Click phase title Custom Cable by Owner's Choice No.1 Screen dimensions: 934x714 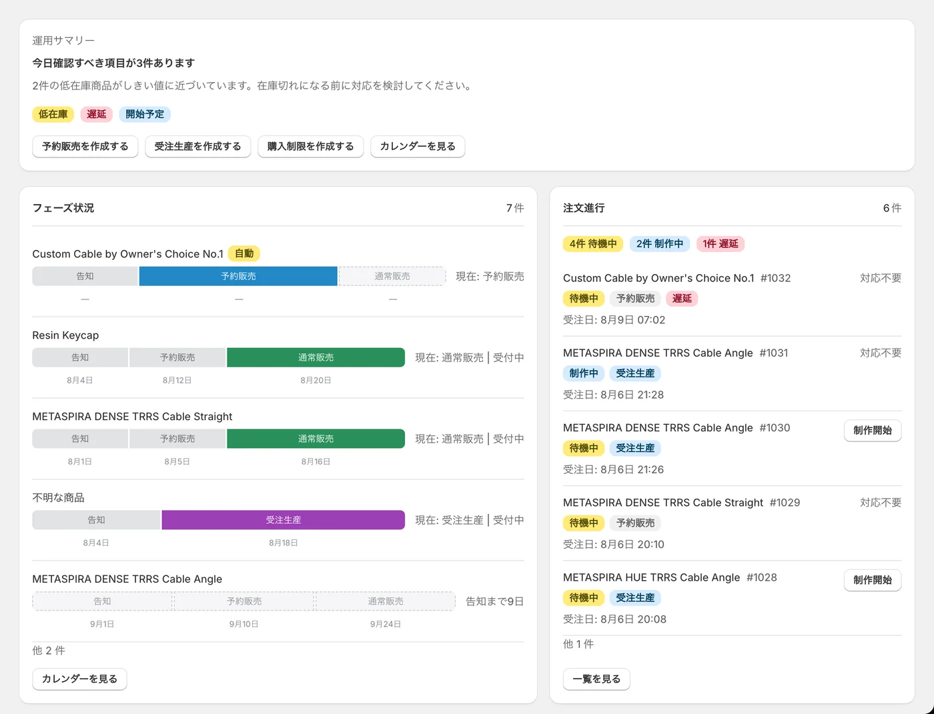pos(127,254)
